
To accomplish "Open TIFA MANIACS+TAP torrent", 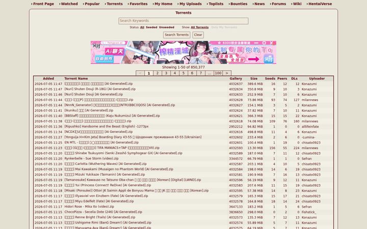I will pyautogui.click(x=112, y=148).
